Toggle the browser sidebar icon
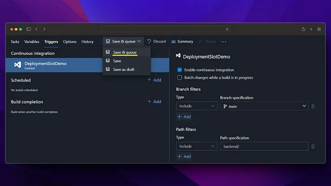Viewport: 331px width, 186px height. pyautogui.click(x=29, y=29)
